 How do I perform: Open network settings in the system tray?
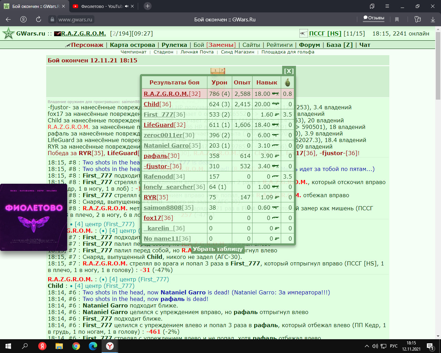(383, 346)
